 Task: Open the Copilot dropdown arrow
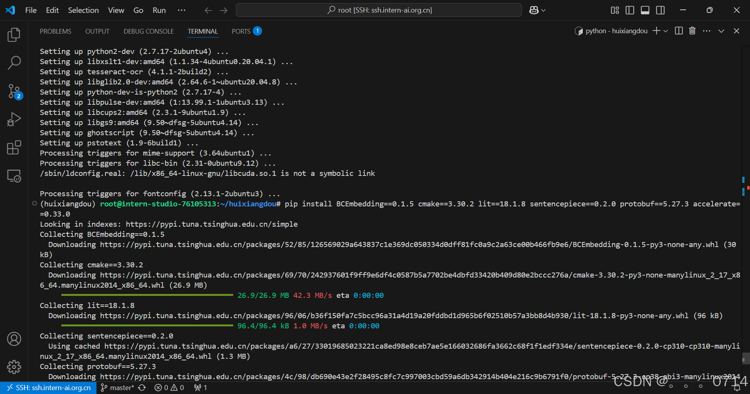pos(543,10)
